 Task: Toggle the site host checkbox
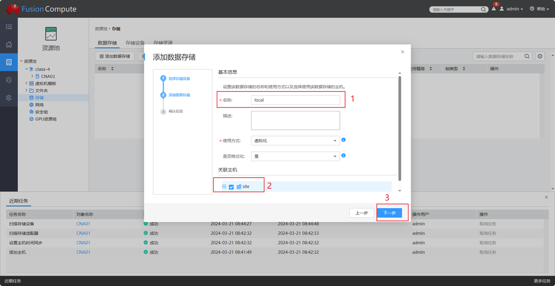231,187
